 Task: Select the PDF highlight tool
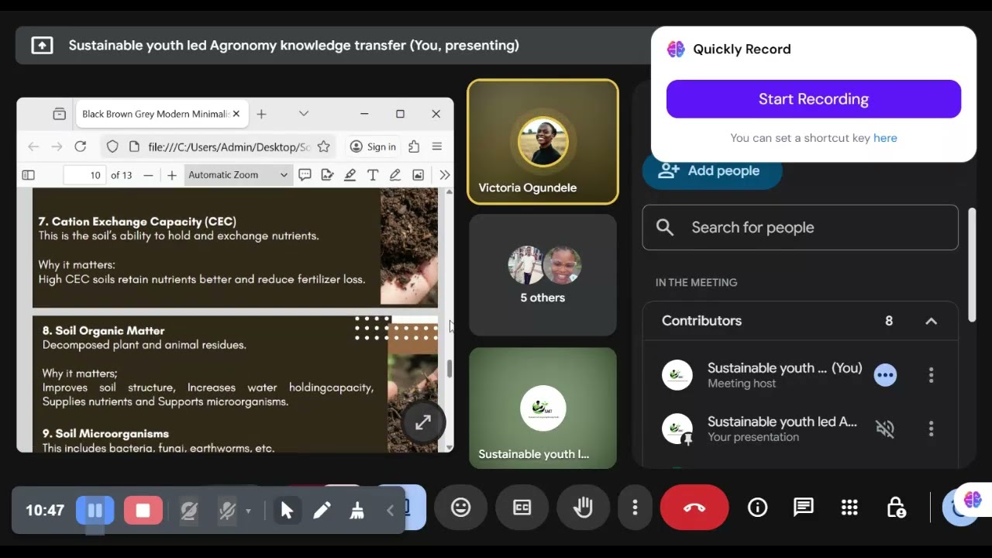tap(350, 175)
